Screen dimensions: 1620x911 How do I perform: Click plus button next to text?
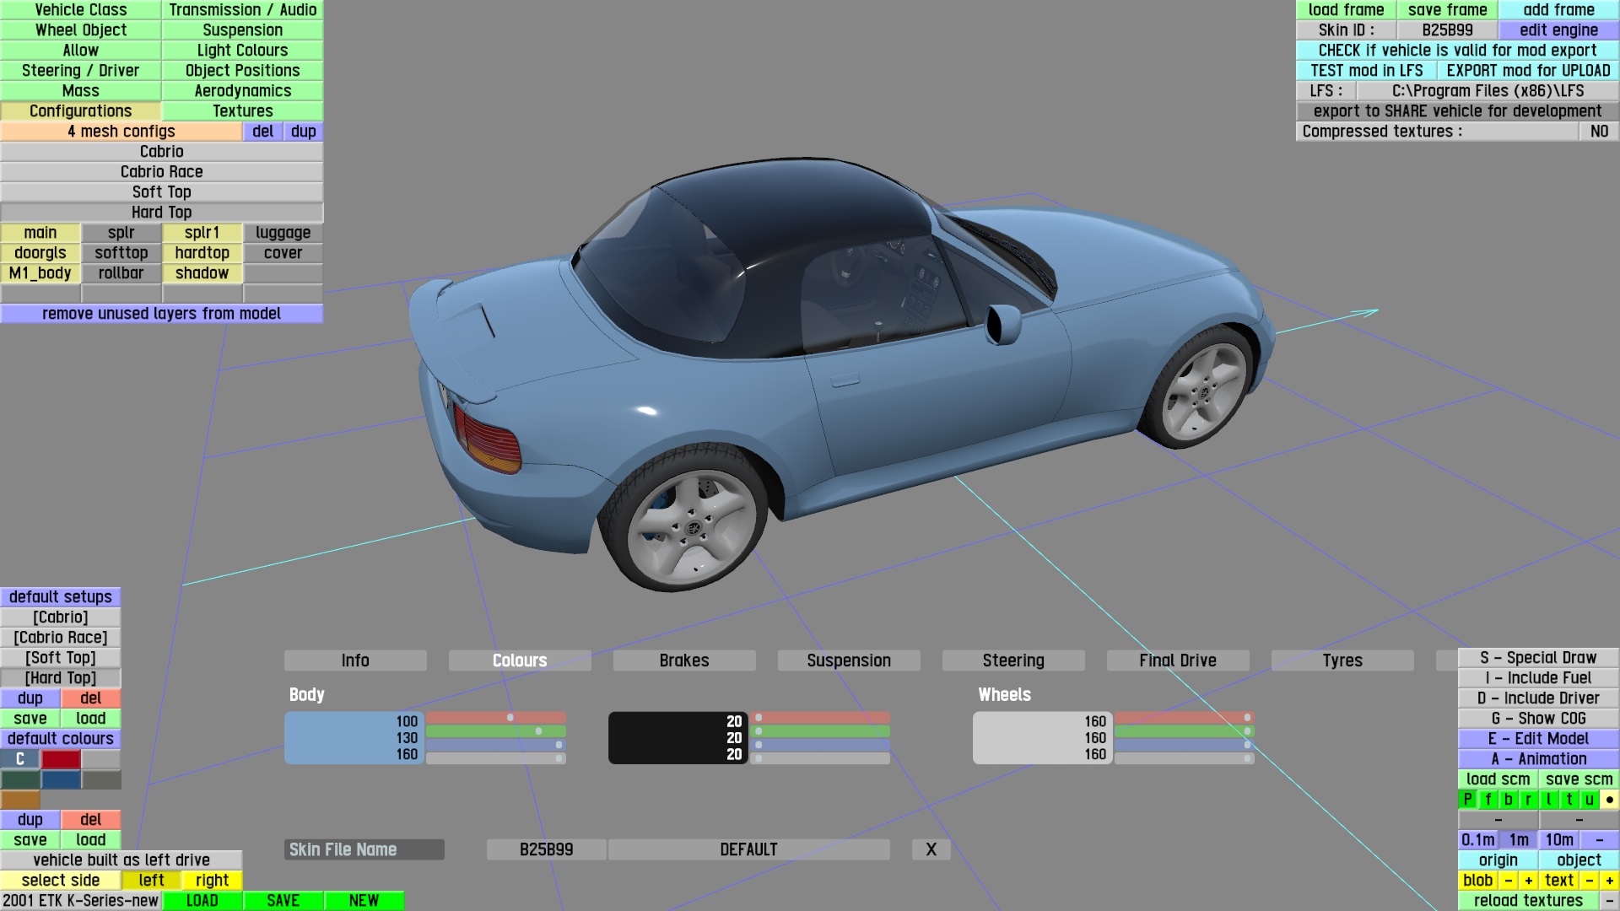coord(1609,880)
